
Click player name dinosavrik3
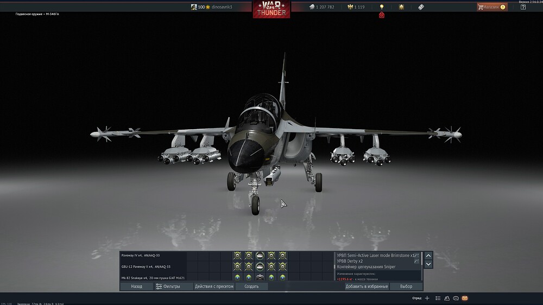click(x=222, y=7)
